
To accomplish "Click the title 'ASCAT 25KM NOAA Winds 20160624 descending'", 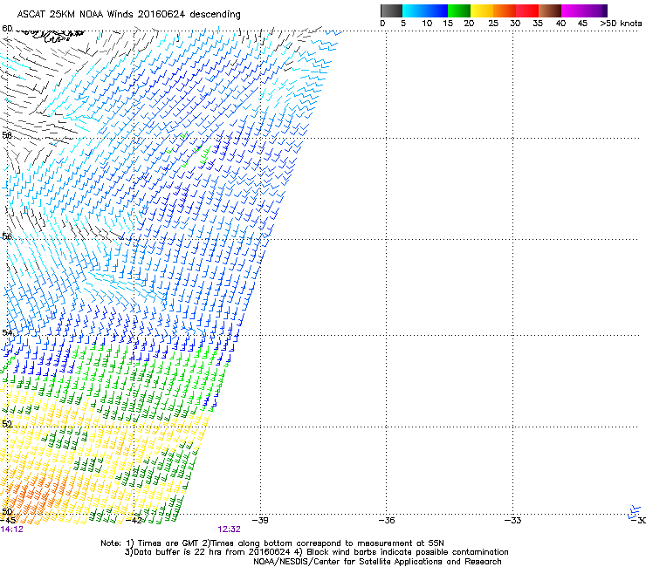I will 128,14.
